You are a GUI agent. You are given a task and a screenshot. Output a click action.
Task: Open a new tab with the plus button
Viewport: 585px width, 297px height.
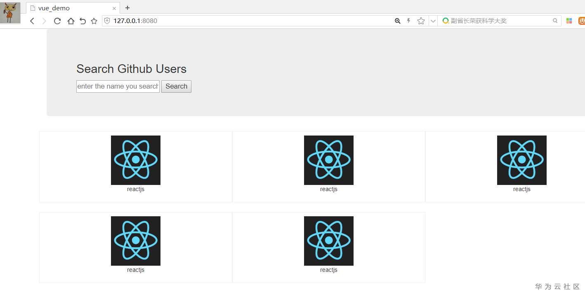click(x=127, y=8)
